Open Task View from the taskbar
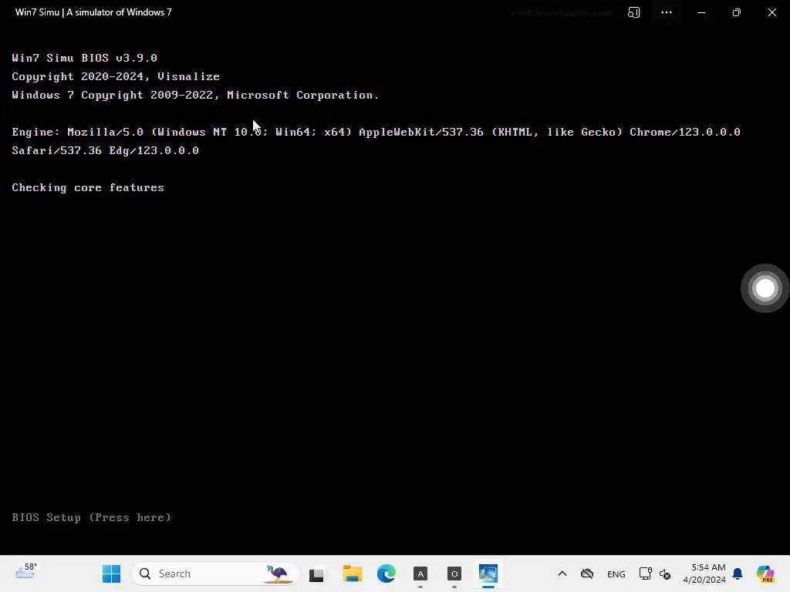Image resolution: width=790 pixels, height=592 pixels. click(x=316, y=573)
